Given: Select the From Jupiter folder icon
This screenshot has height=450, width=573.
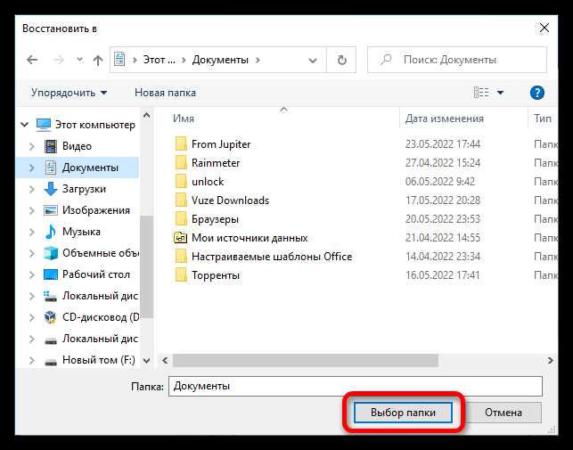Looking at the screenshot, I should (181, 144).
